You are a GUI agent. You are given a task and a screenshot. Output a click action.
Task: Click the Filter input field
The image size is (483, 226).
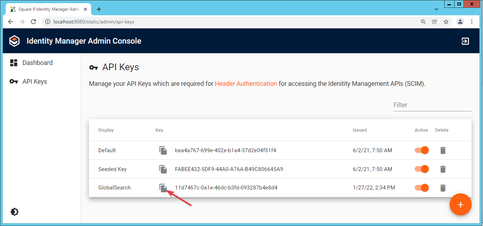coord(432,105)
